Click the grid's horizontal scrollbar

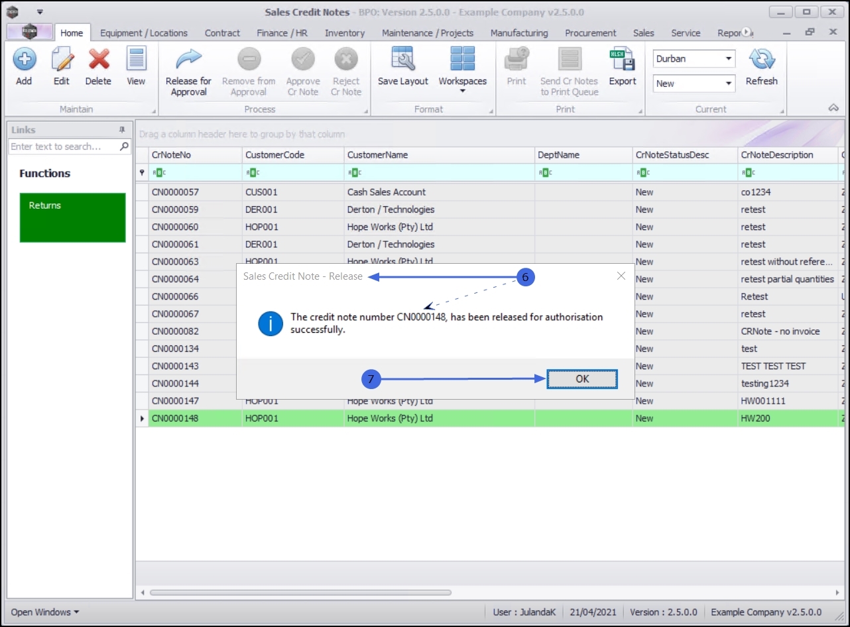click(300, 593)
